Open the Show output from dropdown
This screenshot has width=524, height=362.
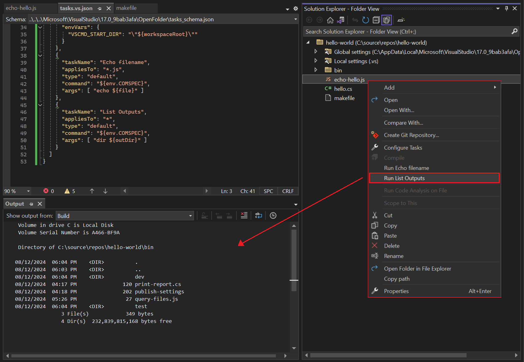coord(190,215)
